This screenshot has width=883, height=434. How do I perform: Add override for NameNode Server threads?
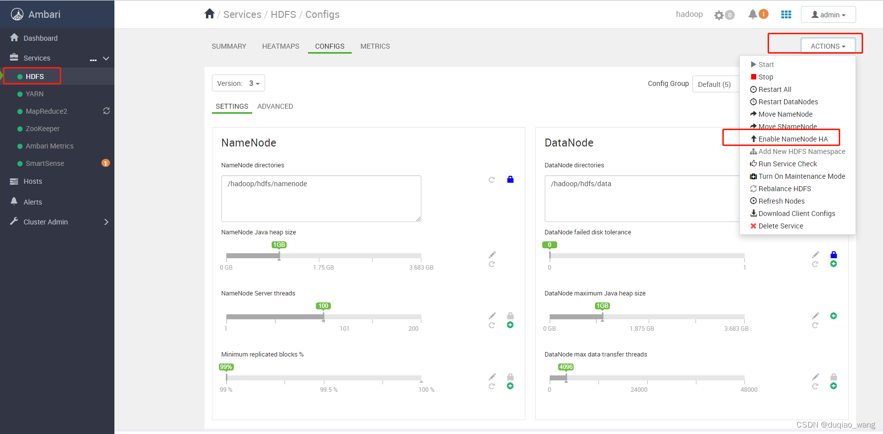(510, 325)
